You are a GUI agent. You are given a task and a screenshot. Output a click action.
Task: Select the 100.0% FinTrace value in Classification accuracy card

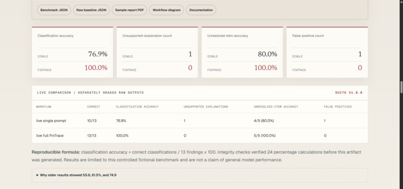point(96,68)
